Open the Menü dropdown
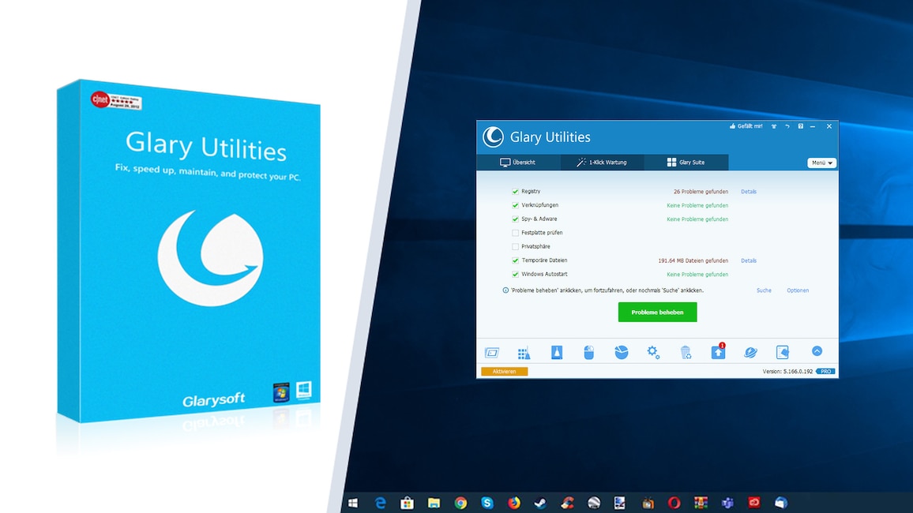Viewport: 913px width, 513px height. (x=821, y=163)
